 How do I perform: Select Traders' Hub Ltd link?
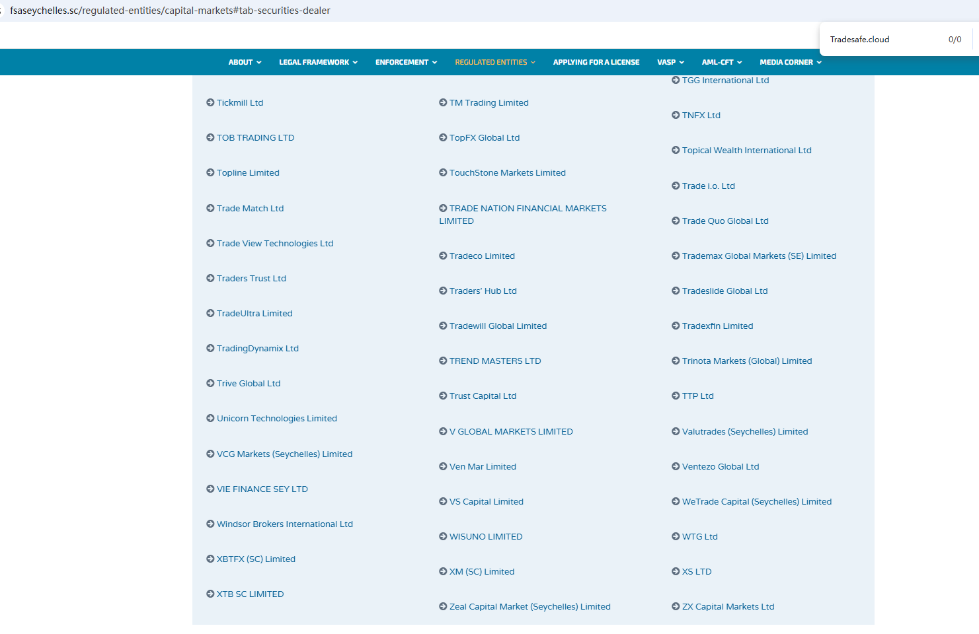click(x=483, y=291)
